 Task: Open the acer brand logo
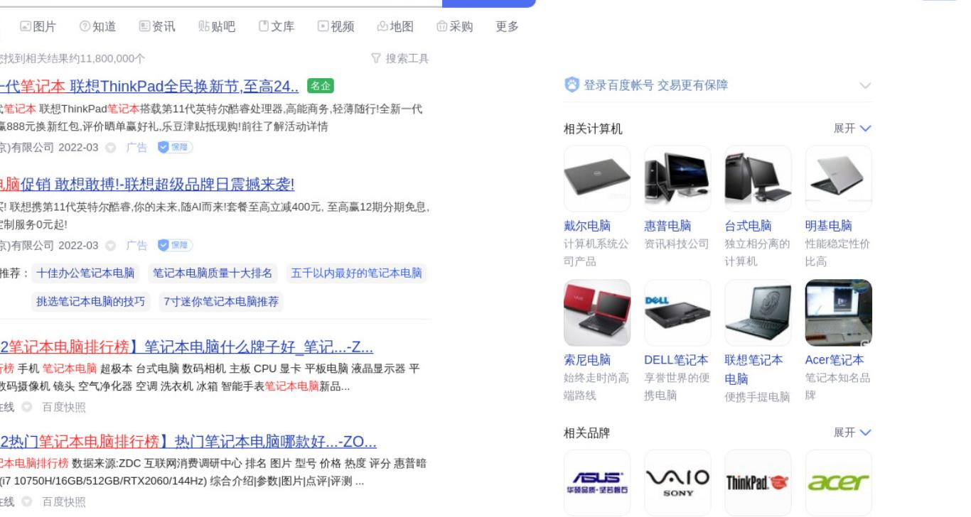(x=838, y=482)
